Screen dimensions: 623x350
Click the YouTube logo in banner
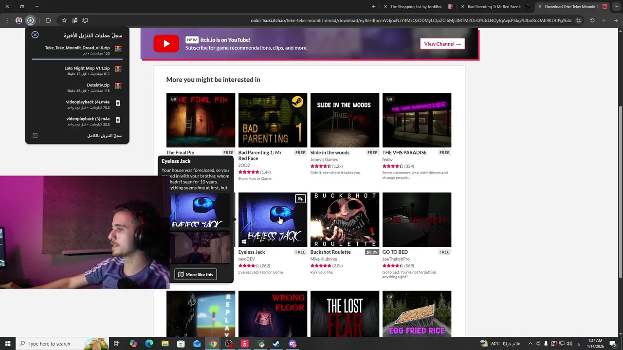click(166, 44)
